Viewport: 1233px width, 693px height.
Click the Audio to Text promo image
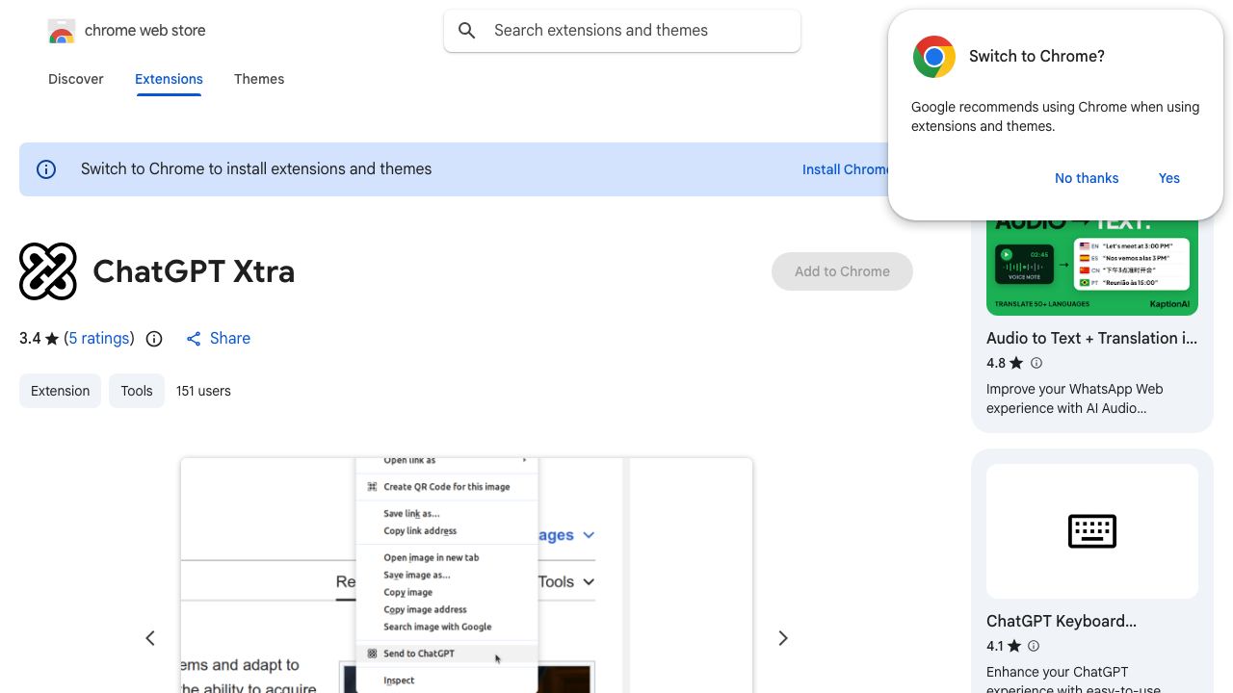point(1092,267)
